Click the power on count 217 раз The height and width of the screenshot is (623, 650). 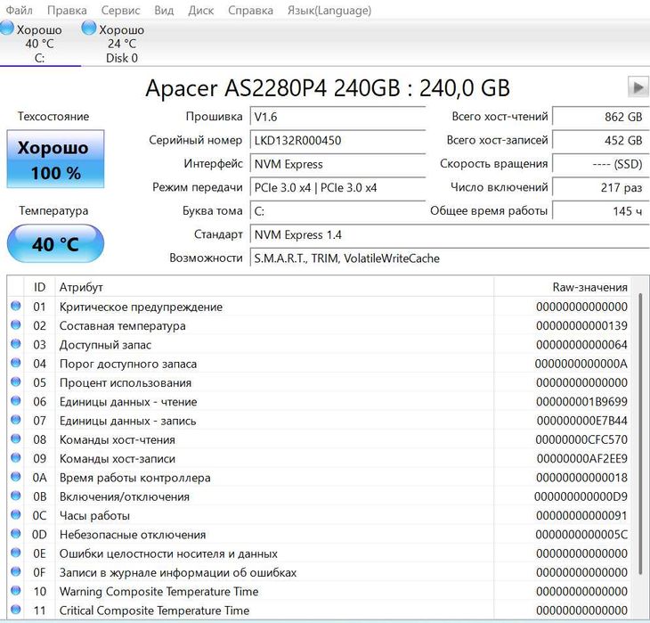[x=600, y=187]
